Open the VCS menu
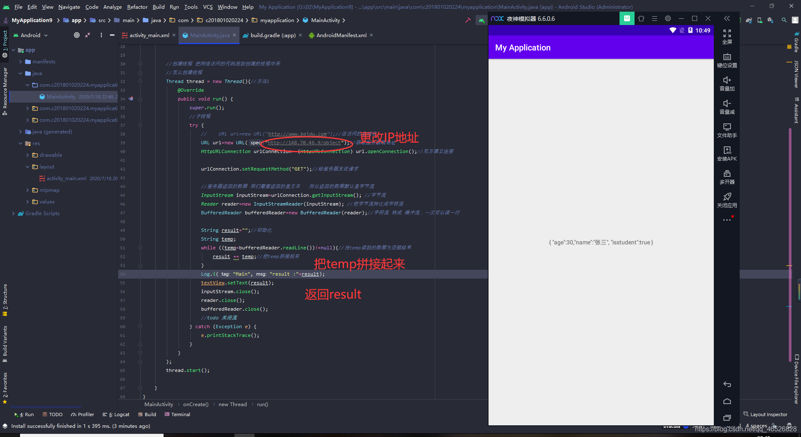This screenshot has width=801, height=437. click(x=208, y=7)
